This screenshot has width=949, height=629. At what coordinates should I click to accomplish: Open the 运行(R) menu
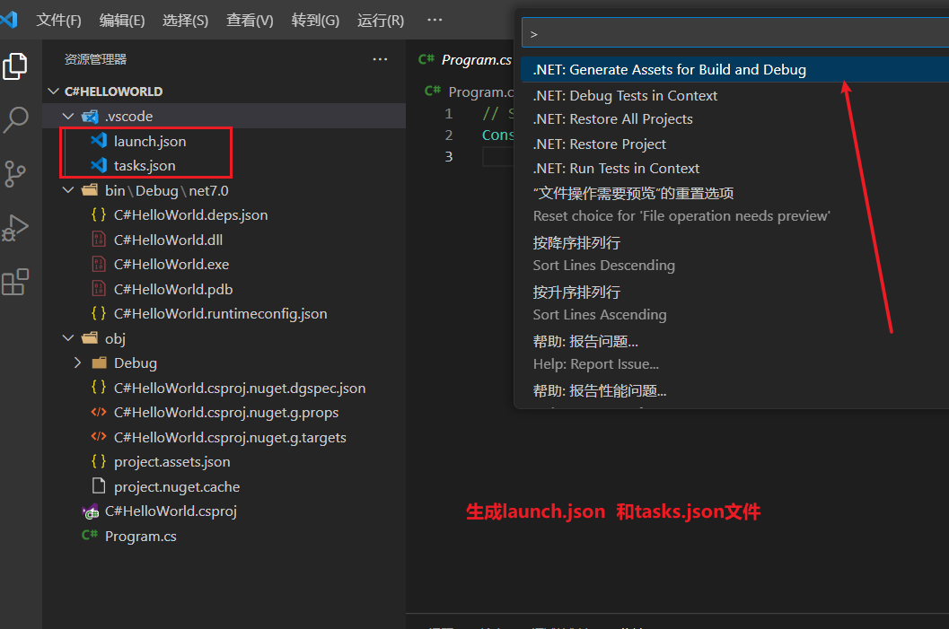click(x=380, y=20)
